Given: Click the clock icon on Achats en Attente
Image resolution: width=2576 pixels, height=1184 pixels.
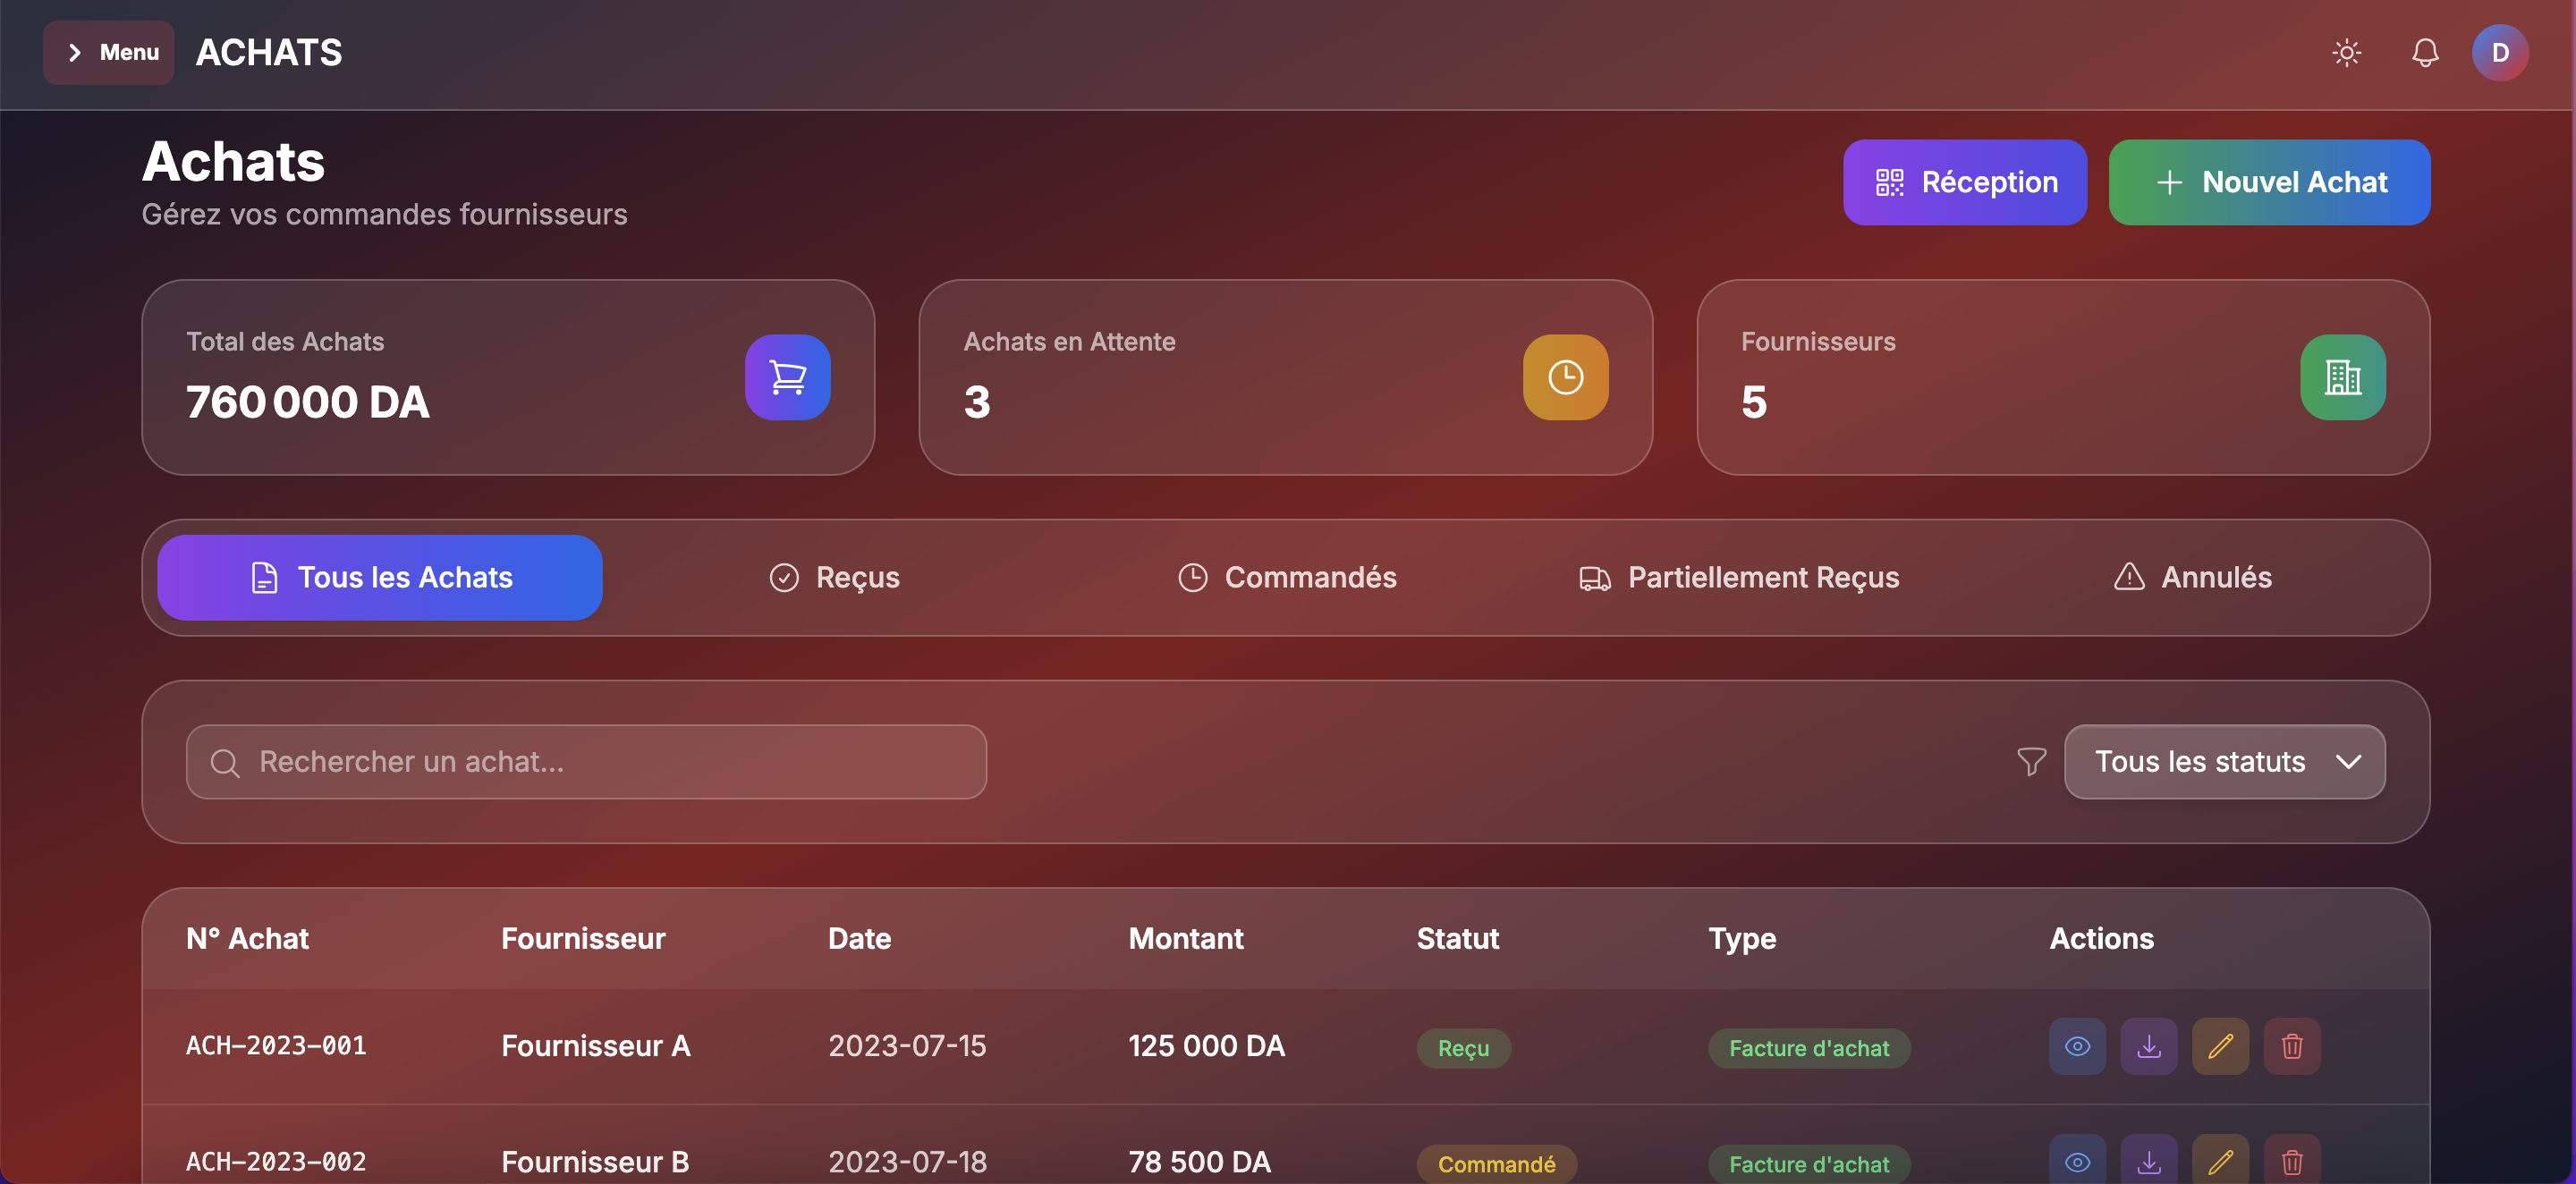Looking at the screenshot, I should (1565, 377).
